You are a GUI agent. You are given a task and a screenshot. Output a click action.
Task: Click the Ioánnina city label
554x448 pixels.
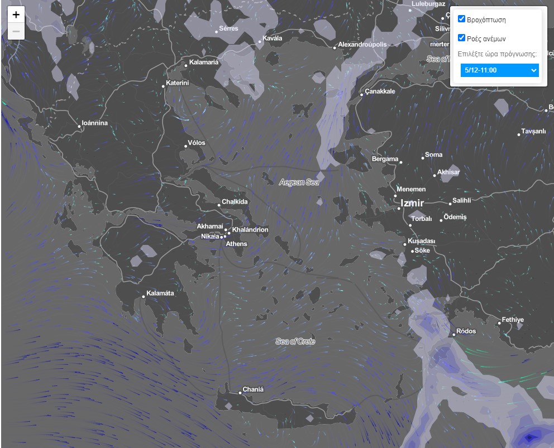click(95, 123)
